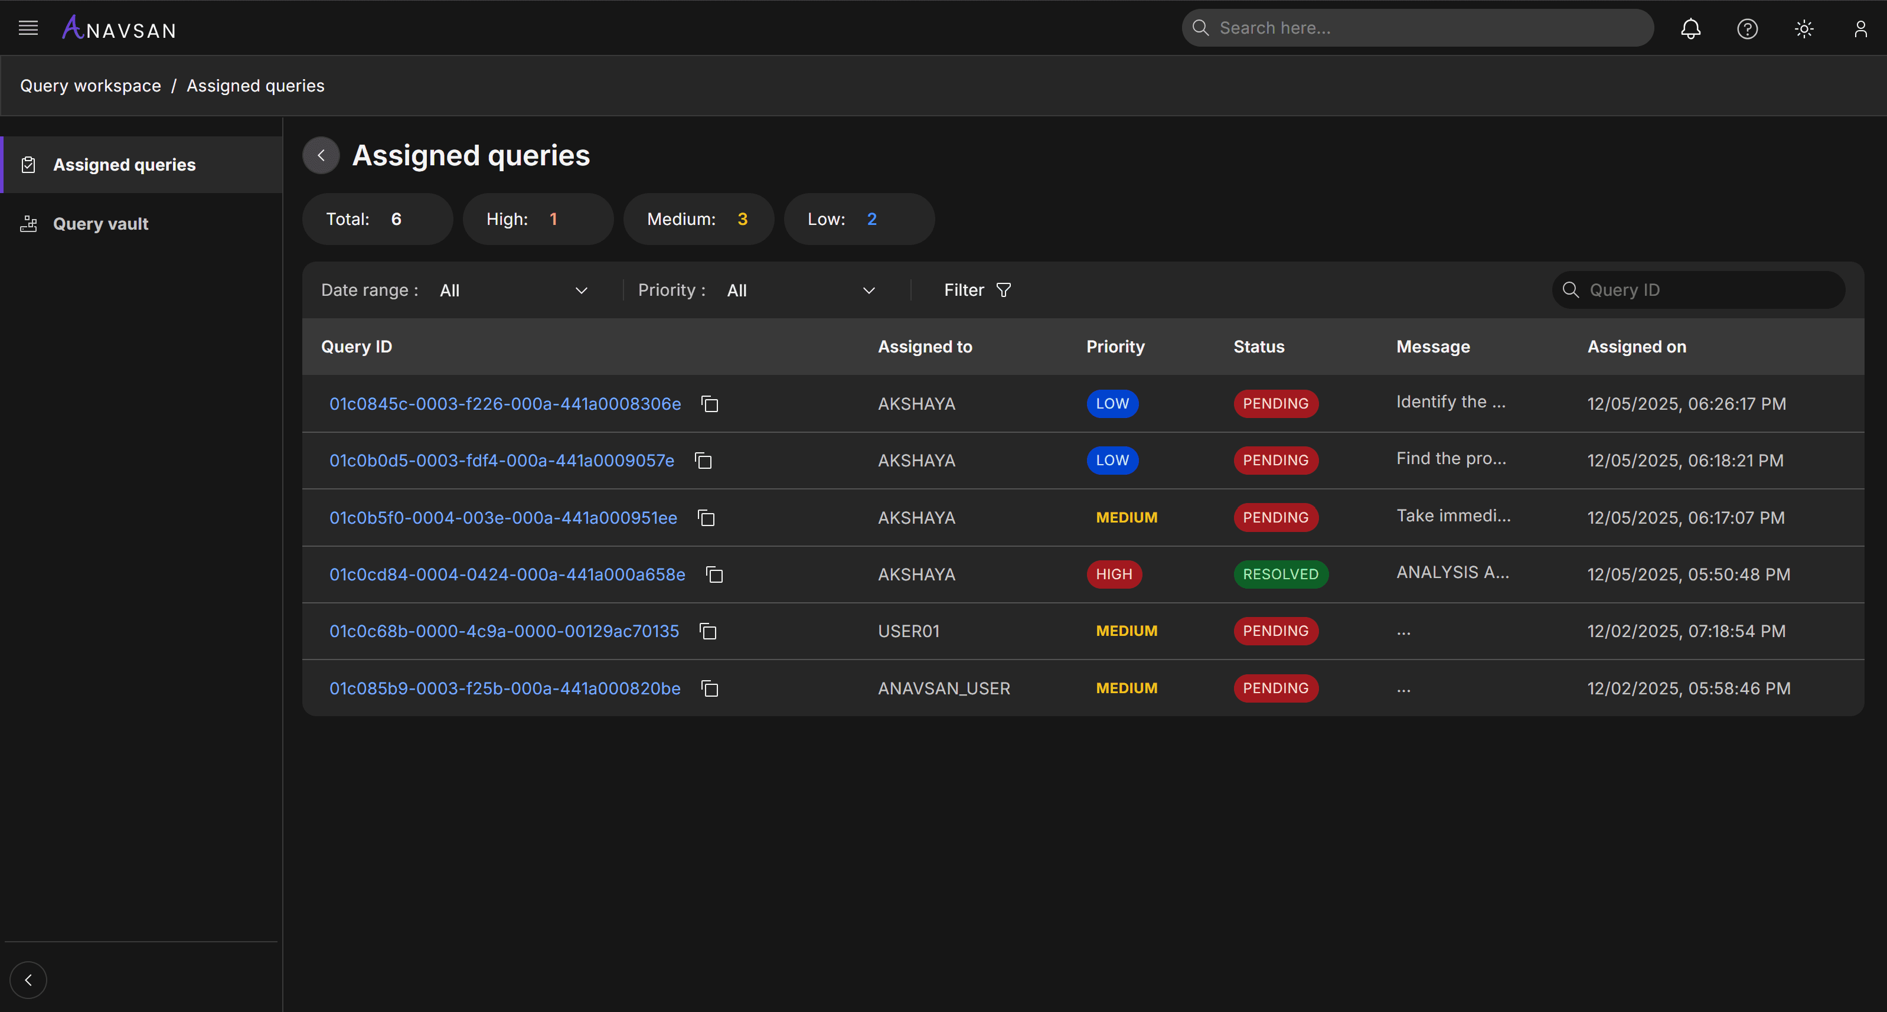The height and width of the screenshot is (1012, 1887).
Task: Copy query ID ending in 8306e
Action: click(x=709, y=404)
